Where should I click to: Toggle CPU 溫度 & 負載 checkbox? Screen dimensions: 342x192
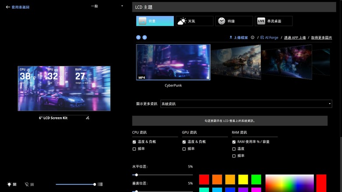point(134,142)
